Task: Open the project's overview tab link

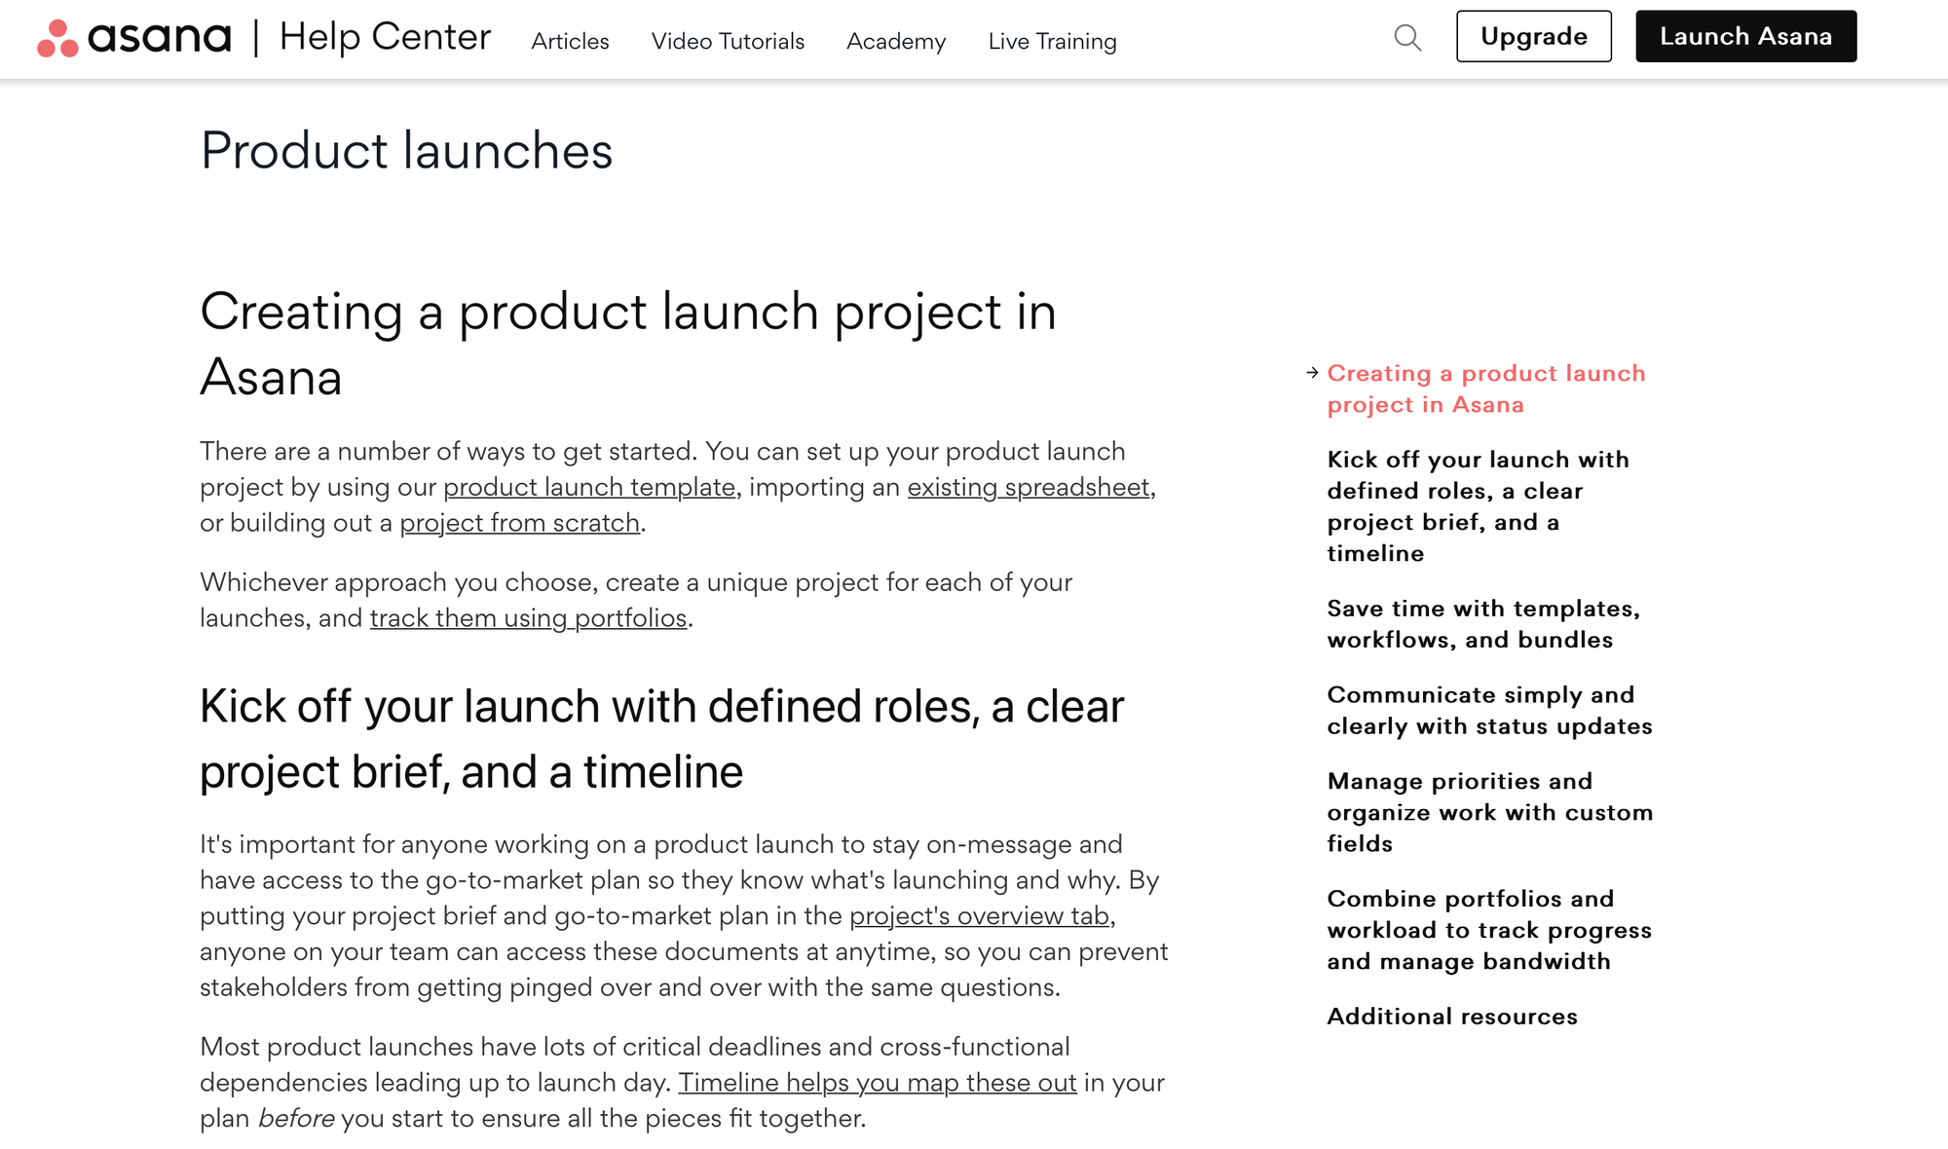Action: pyautogui.click(x=979, y=915)
